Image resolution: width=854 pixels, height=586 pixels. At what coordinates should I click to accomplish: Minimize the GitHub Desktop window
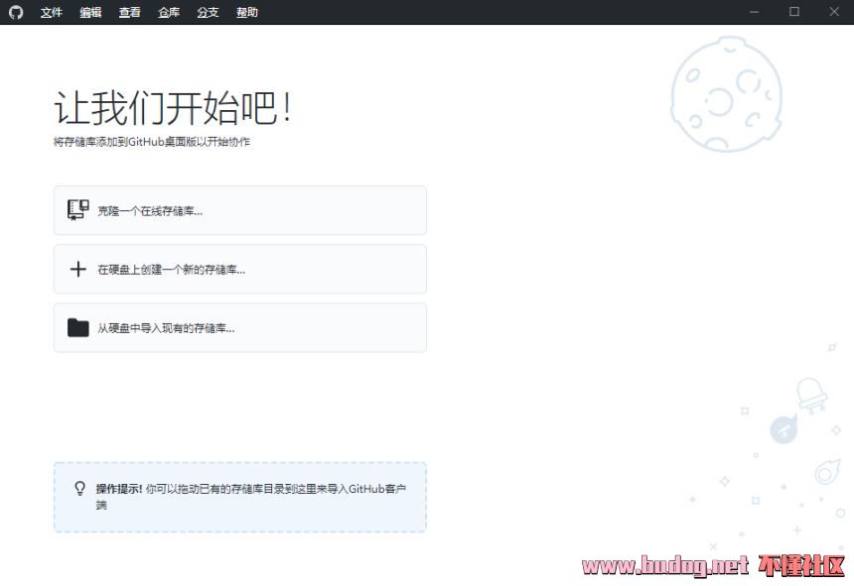tap(754, 12)
